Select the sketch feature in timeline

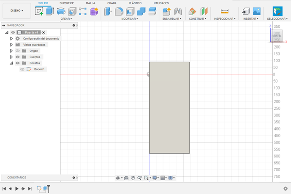tap(39, 188)
